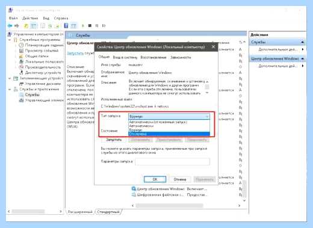Select the Локальные пользователи tree icon
This screenshot has width=313, height=228.
(x=21, y=61)
